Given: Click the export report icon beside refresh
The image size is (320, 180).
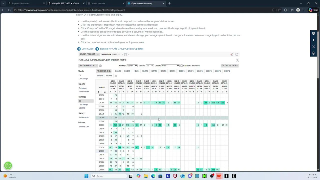Looking at the screenshot, I should coord(232,54).
